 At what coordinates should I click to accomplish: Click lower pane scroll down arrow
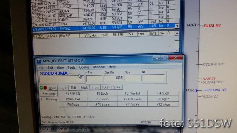tap(177, 50)
